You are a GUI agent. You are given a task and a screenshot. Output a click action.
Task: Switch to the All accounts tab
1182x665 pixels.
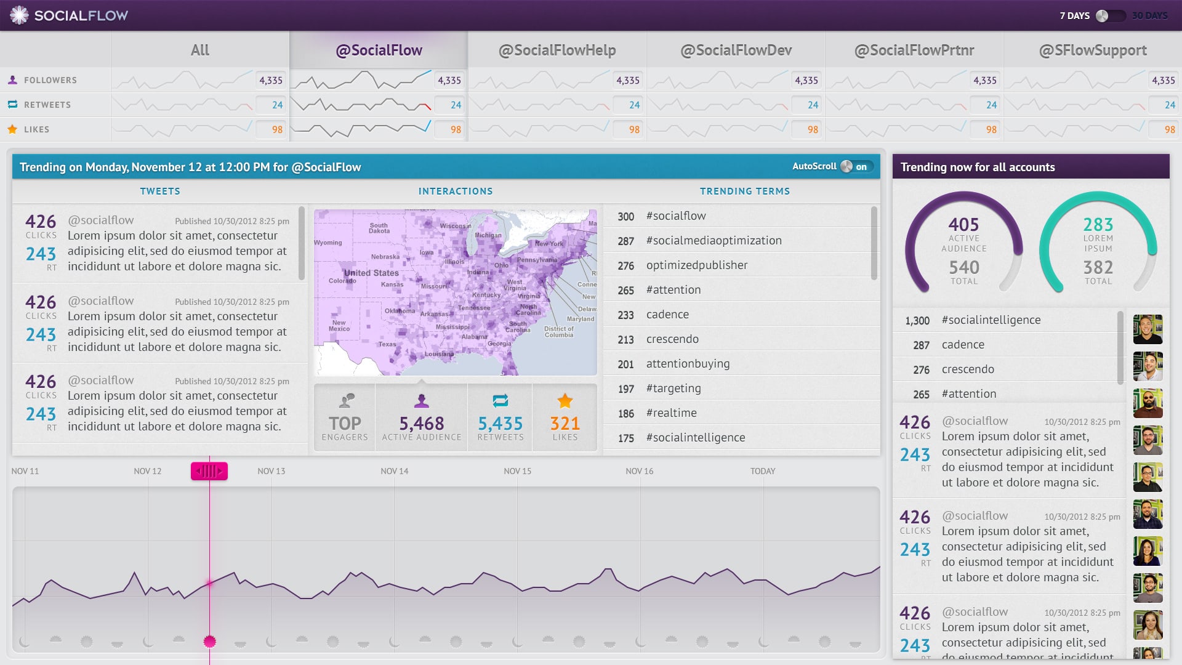200,50
